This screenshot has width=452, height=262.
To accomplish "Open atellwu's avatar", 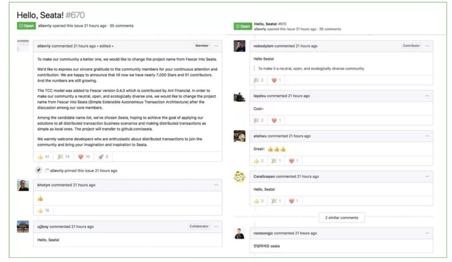I will [239, 136].
